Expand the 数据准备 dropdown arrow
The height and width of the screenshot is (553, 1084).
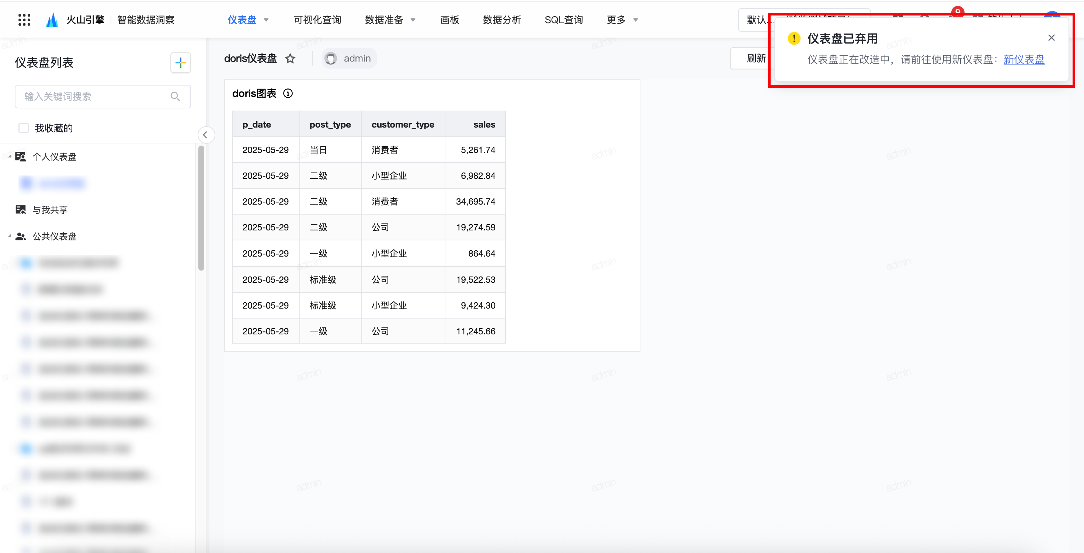(x=413, y=20)
